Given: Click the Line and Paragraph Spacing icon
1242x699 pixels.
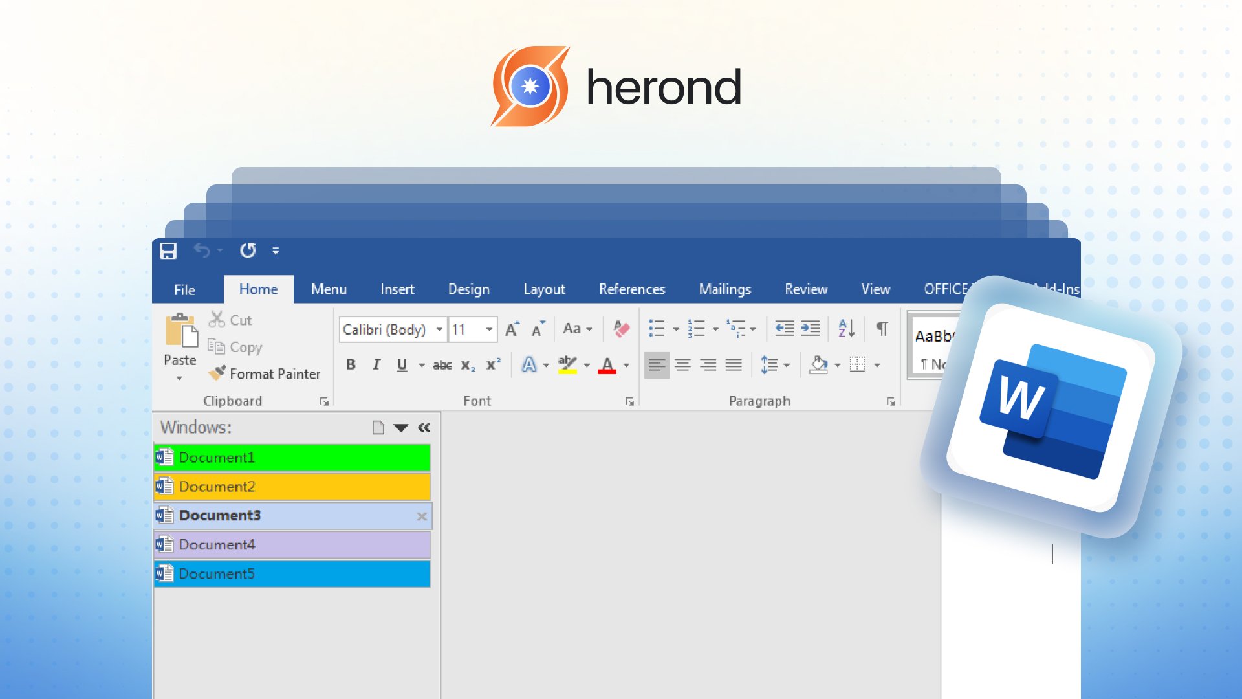Looking at the screenshot, I should (x=769, y=365).
